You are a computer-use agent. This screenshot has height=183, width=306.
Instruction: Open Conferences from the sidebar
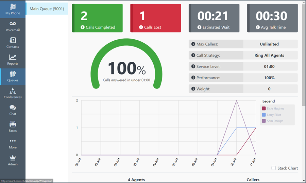point(13,91)
